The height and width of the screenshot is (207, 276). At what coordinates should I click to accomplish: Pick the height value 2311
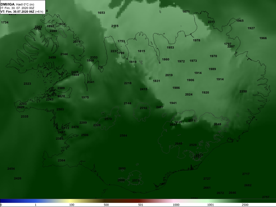pyautogui.click(x=211, y=22)
